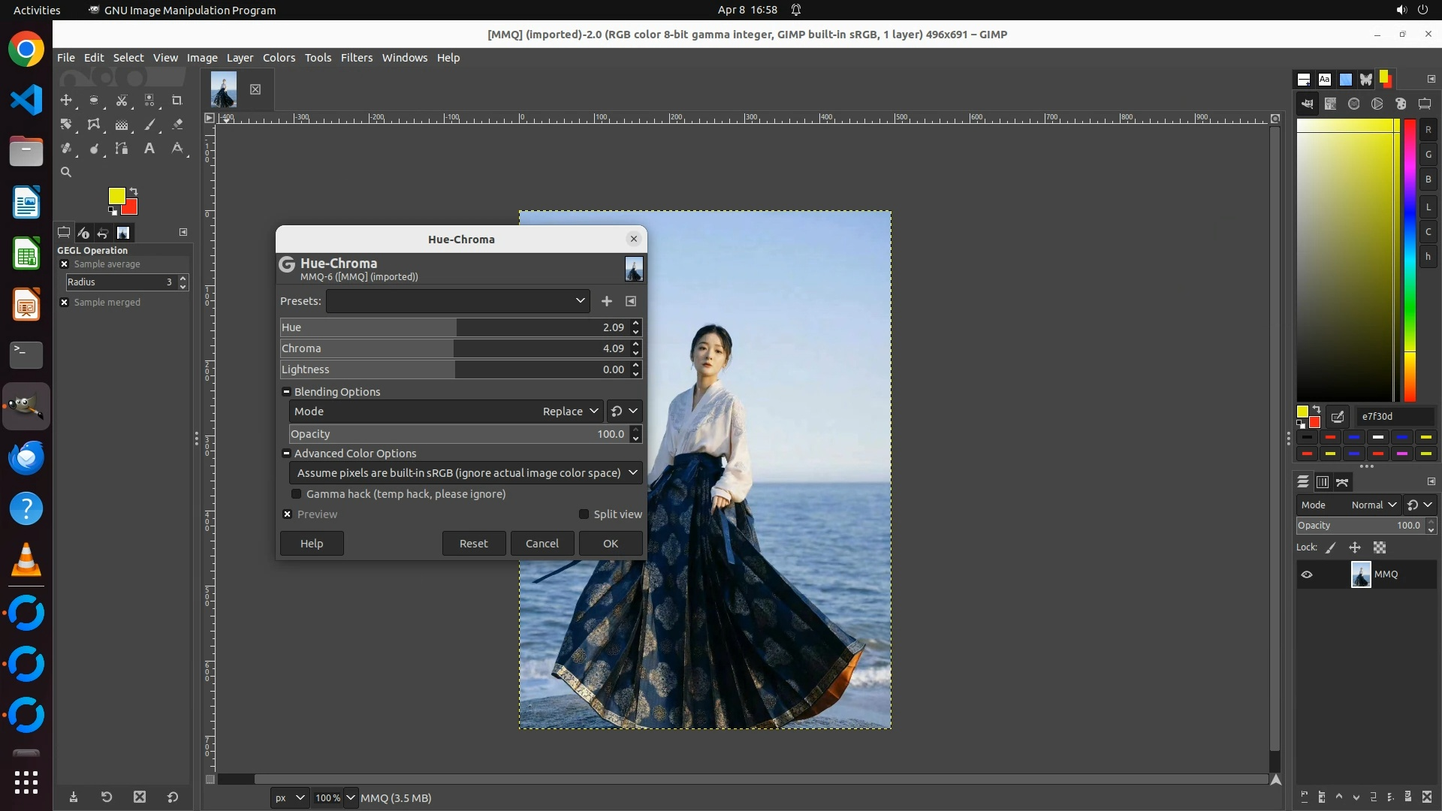The width and height of the screenshot is (1442, 811).
Task: Open the Colors menu
Action: [279, 58]
